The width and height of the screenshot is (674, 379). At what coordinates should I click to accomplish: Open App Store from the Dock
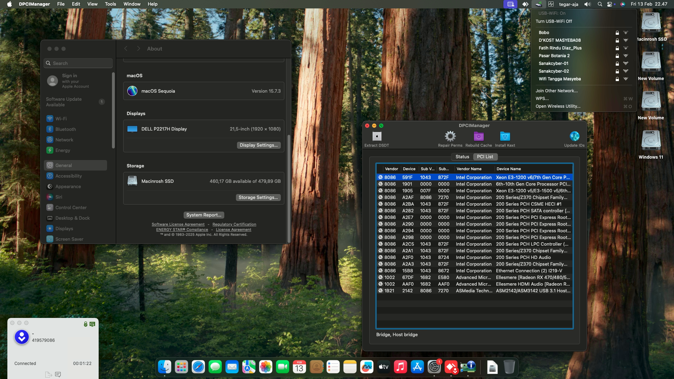tap(417, 367)
